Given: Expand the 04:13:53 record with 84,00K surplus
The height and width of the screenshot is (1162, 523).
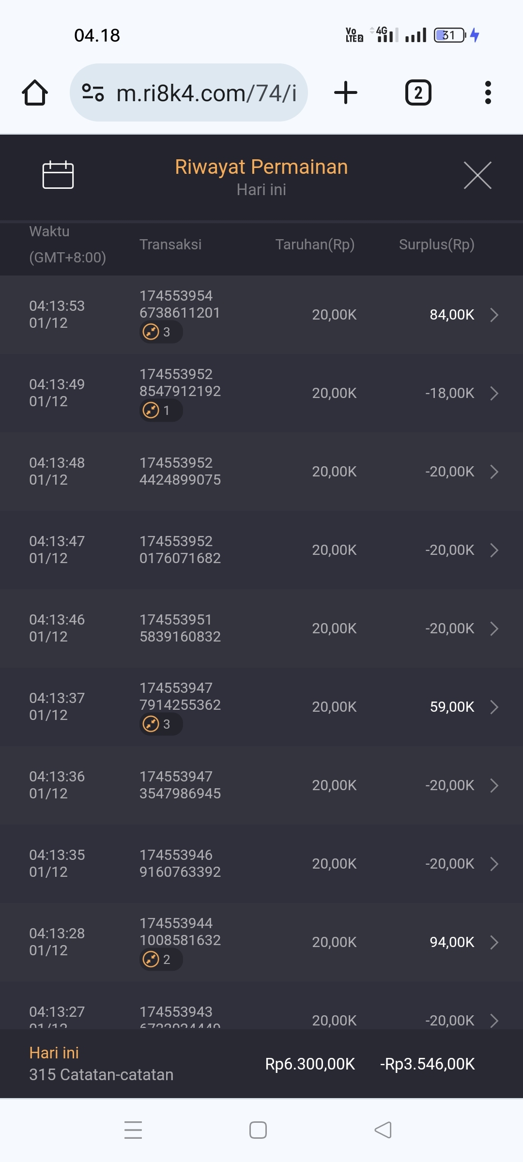Looking at the screenshot, I should (x=494, y=315).
